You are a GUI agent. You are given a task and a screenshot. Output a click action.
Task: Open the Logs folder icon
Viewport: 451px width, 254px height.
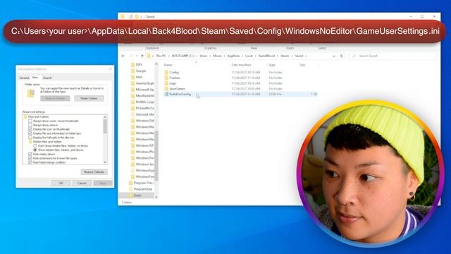[166, 83]
